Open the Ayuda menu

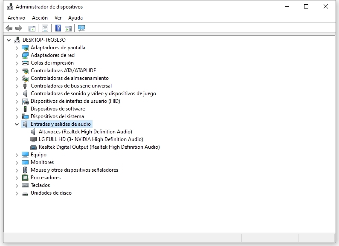point(75,18)
